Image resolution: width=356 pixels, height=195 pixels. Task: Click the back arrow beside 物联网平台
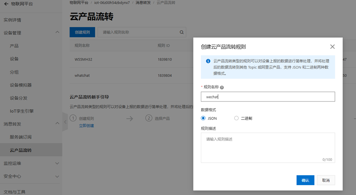pos(6,4)
